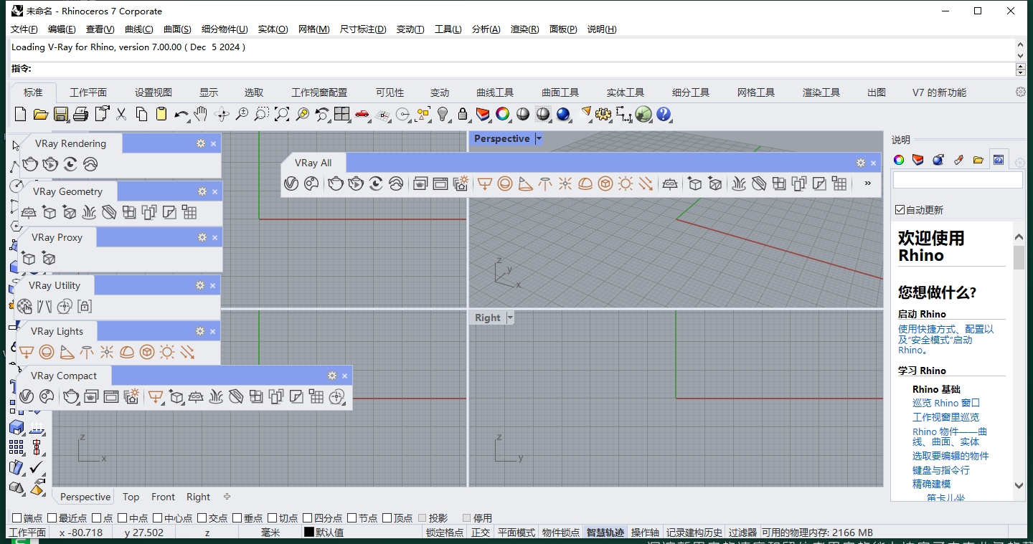The image size is (1033, 544).
Task: Enable the 中心点 osnap checkbox
Action: pyautogui.click(x=158, y=517)
